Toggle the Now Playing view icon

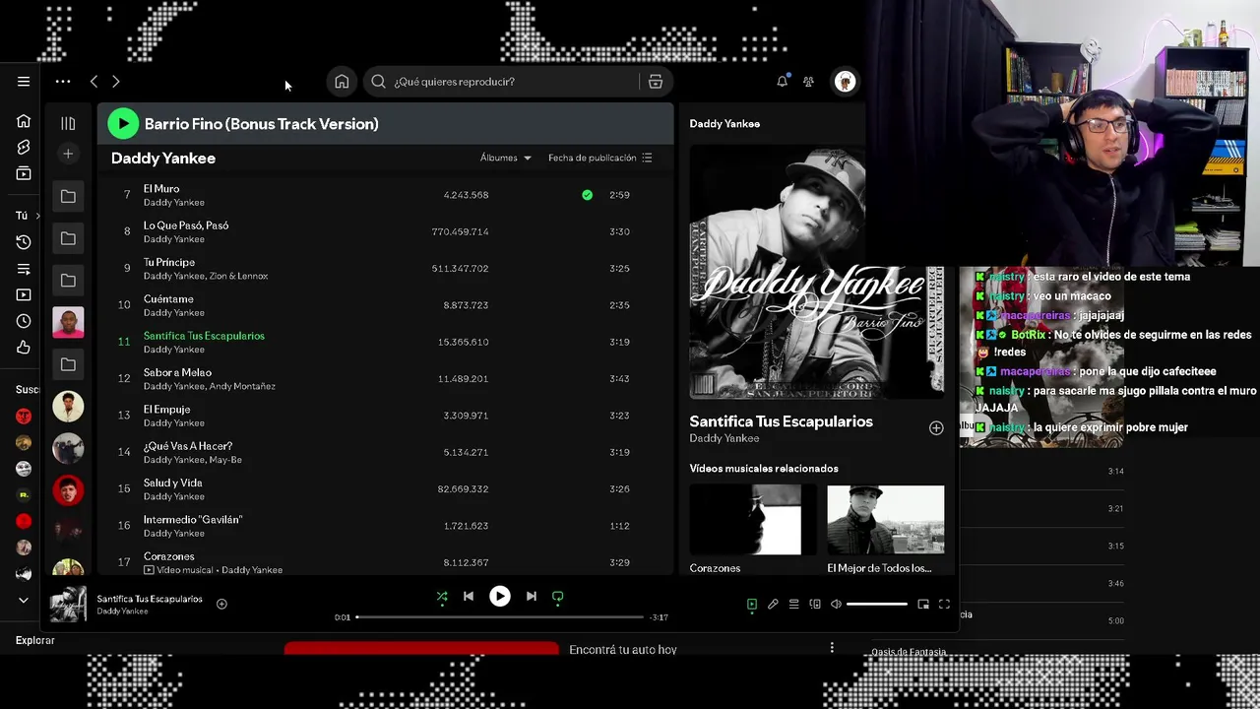752,604
